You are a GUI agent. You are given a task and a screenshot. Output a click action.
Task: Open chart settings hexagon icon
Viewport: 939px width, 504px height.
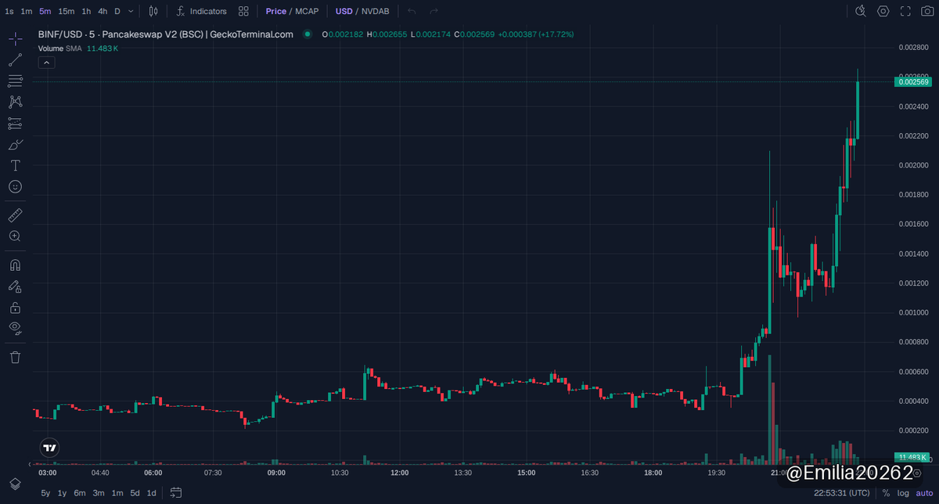click(x=883, y=11)
